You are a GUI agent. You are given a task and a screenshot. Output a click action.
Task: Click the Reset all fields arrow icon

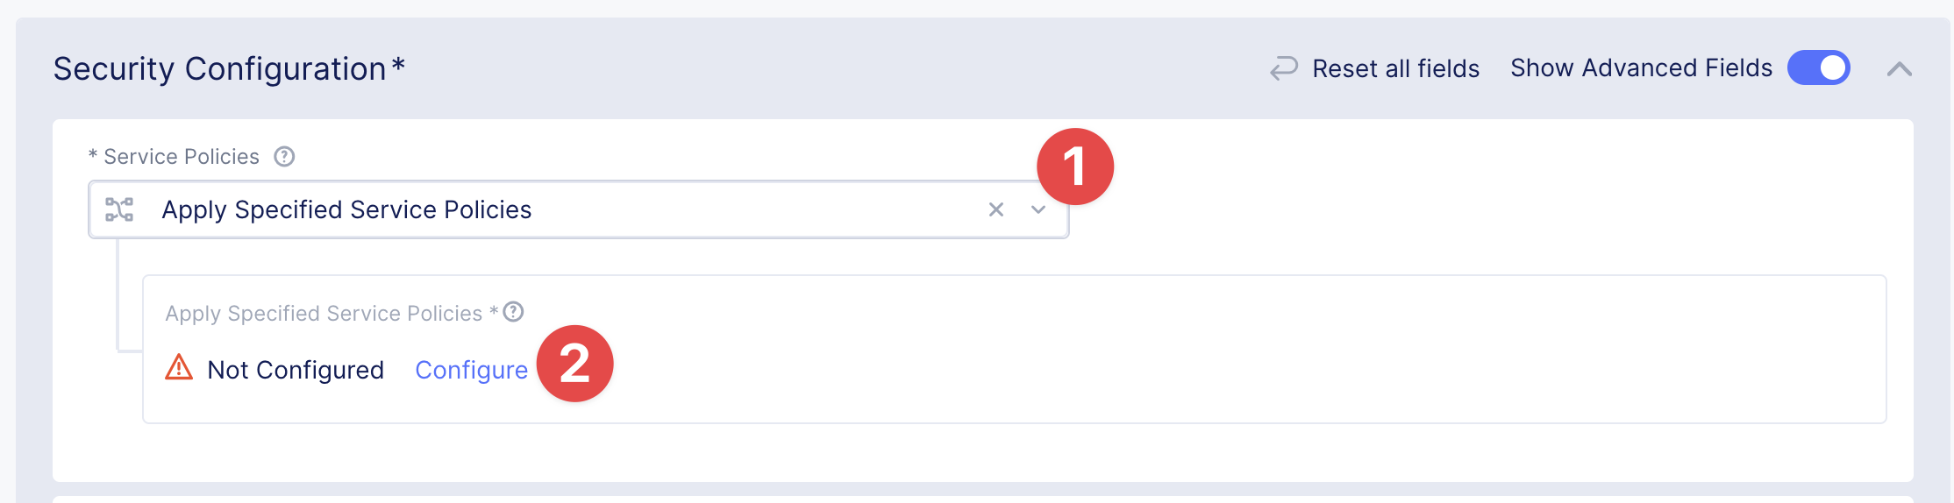click(x=1284, y=68)
